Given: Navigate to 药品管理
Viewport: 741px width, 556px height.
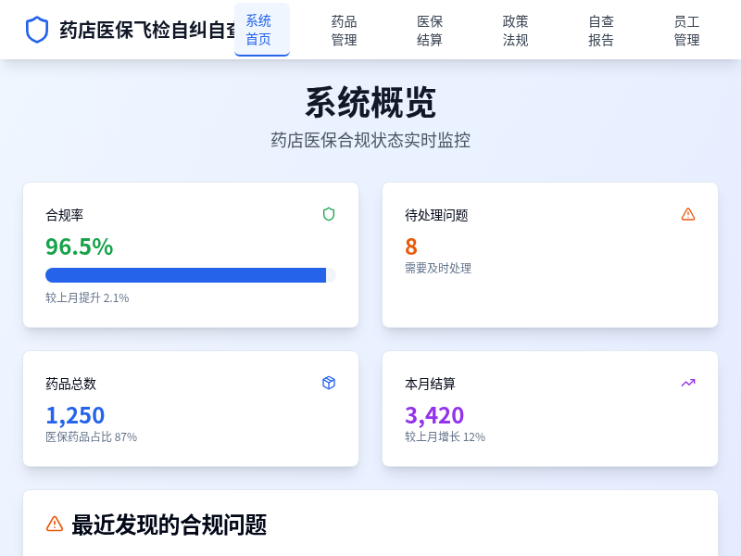Looking at the screenshot, I should coord(344,29).
